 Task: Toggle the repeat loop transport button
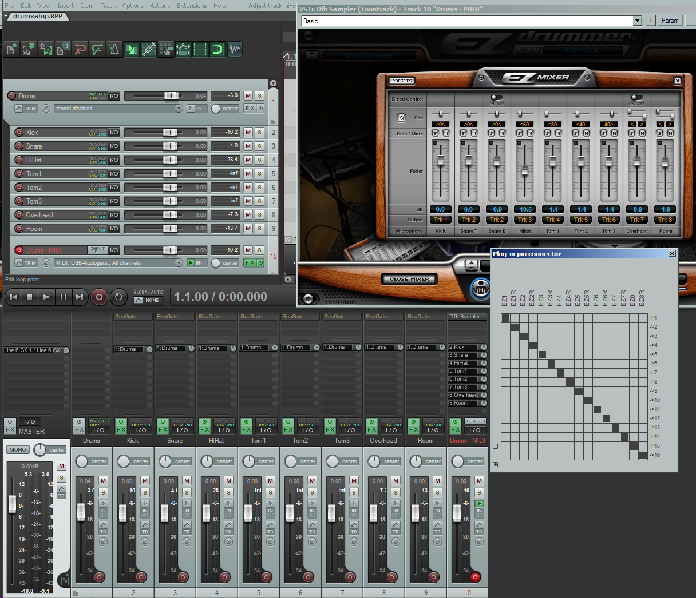118,297
